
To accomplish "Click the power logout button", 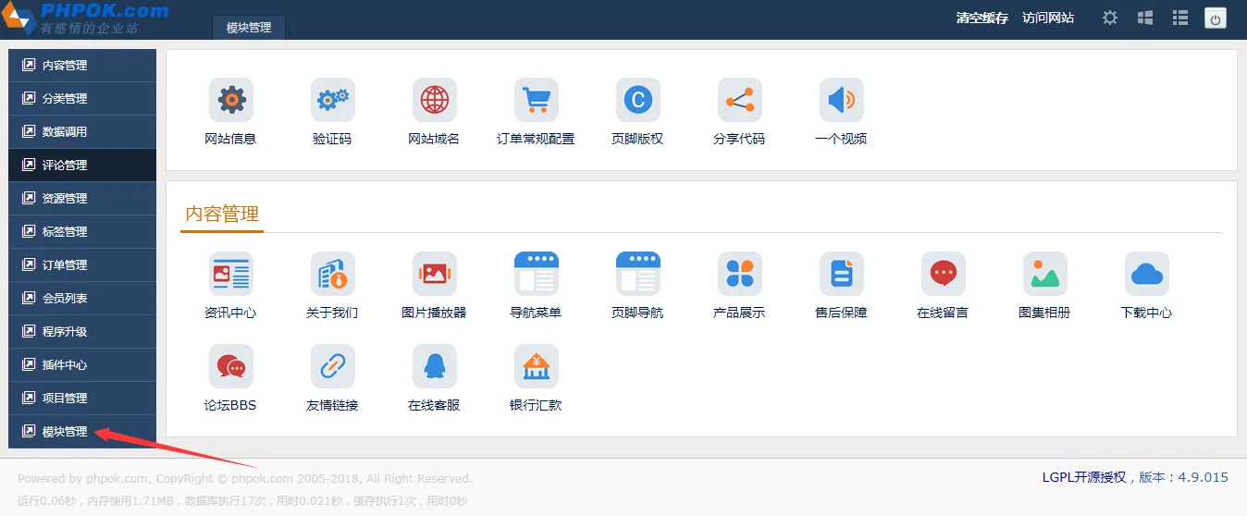I will (1215, 18).
